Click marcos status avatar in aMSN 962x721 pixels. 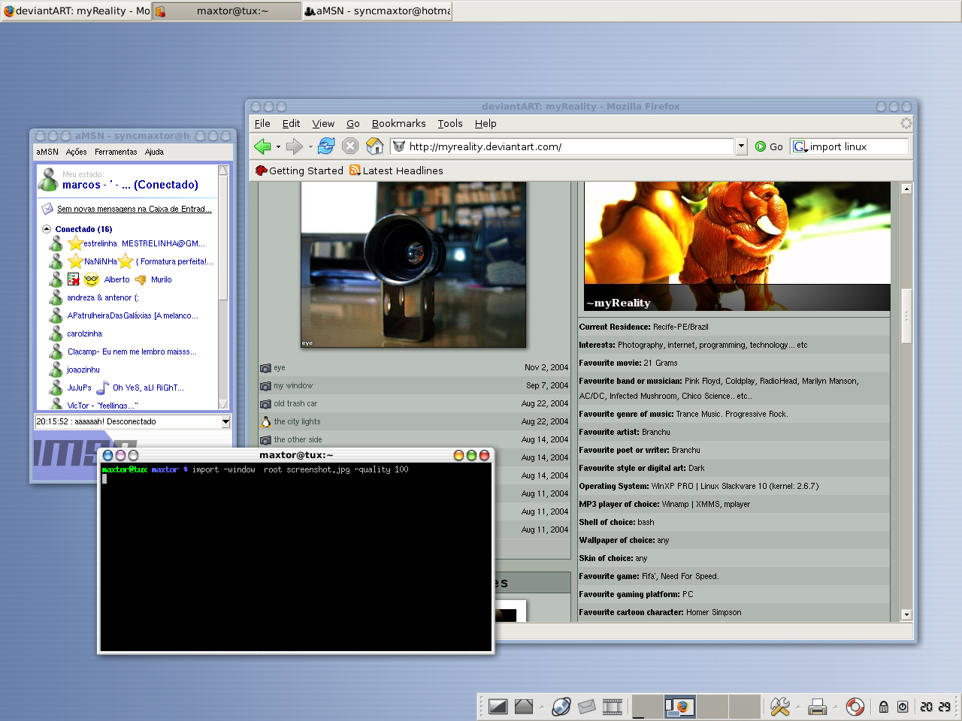[49, 179]
